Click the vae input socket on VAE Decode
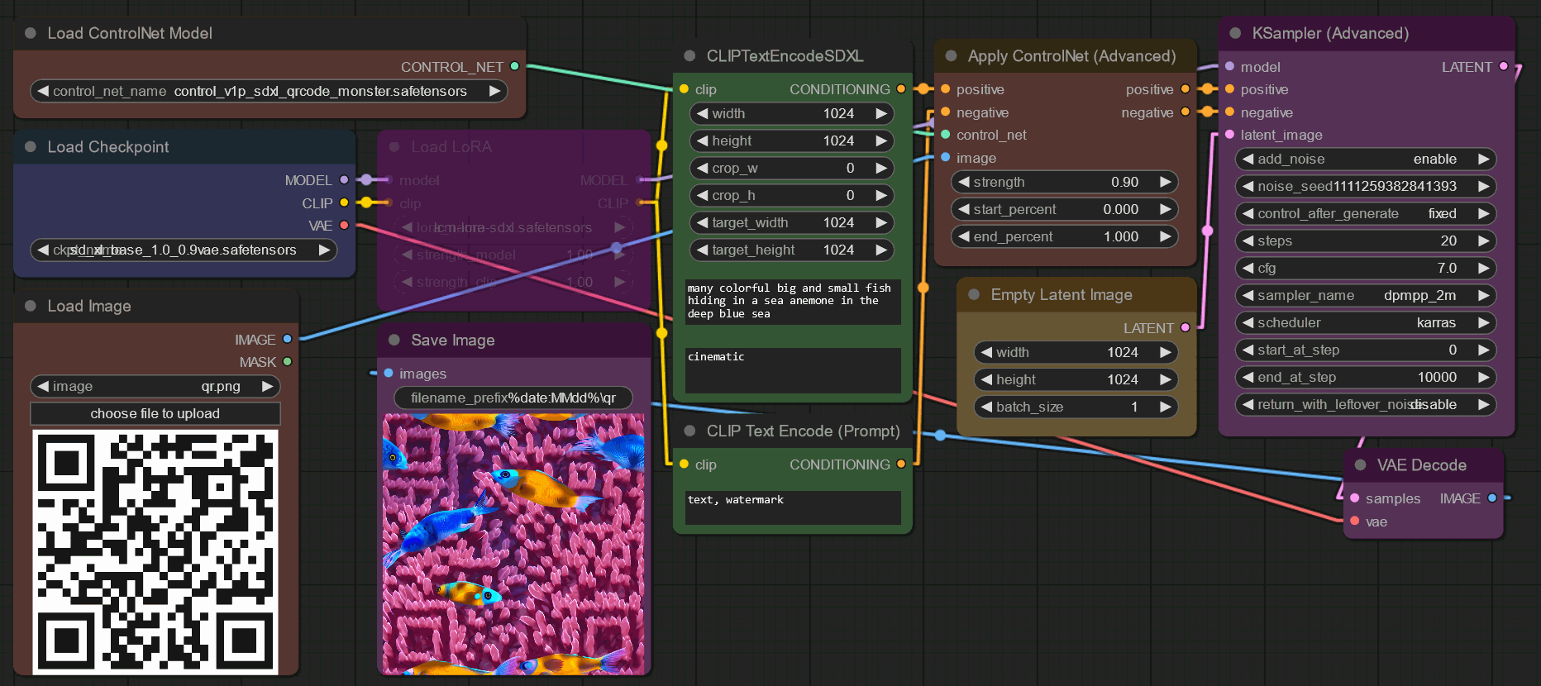 [1354, 521]
